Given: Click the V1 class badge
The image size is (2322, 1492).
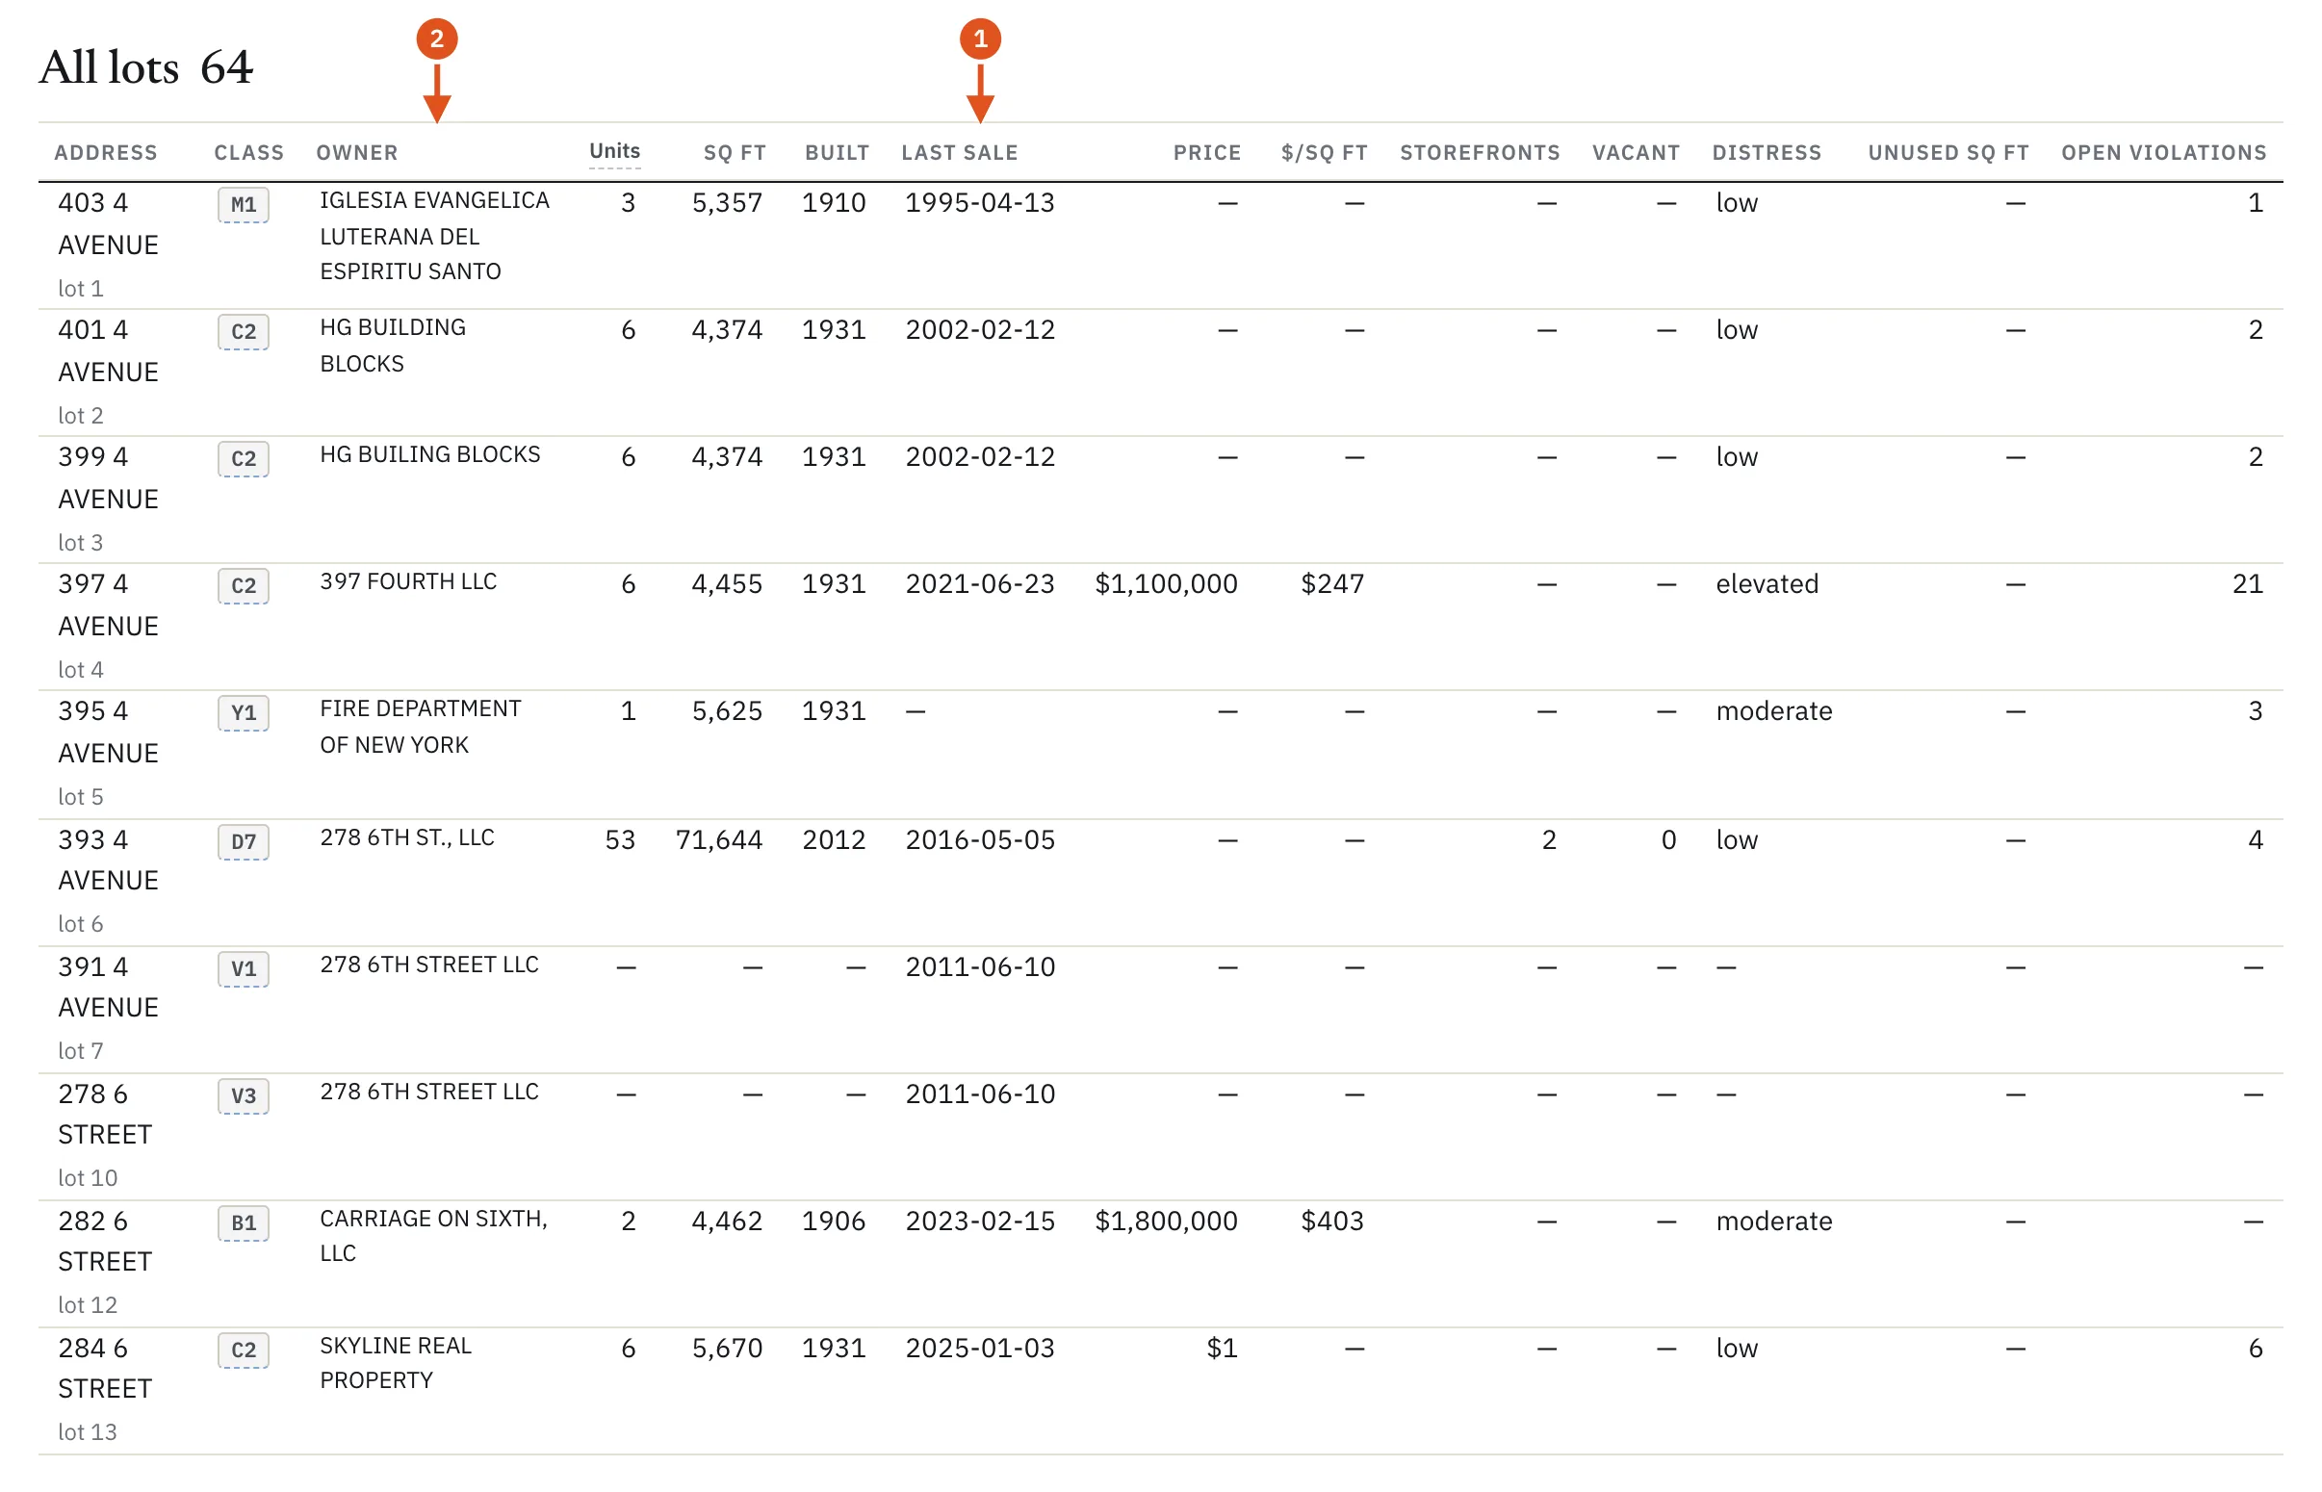Looking at the screenshot, I should tap(244, 968).
